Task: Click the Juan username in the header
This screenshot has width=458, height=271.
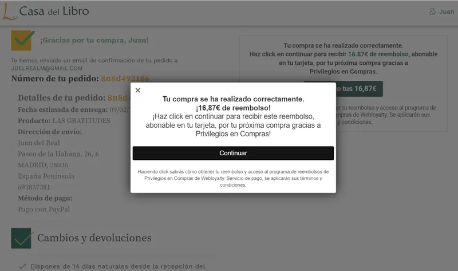Action: [x=447, y=12]
